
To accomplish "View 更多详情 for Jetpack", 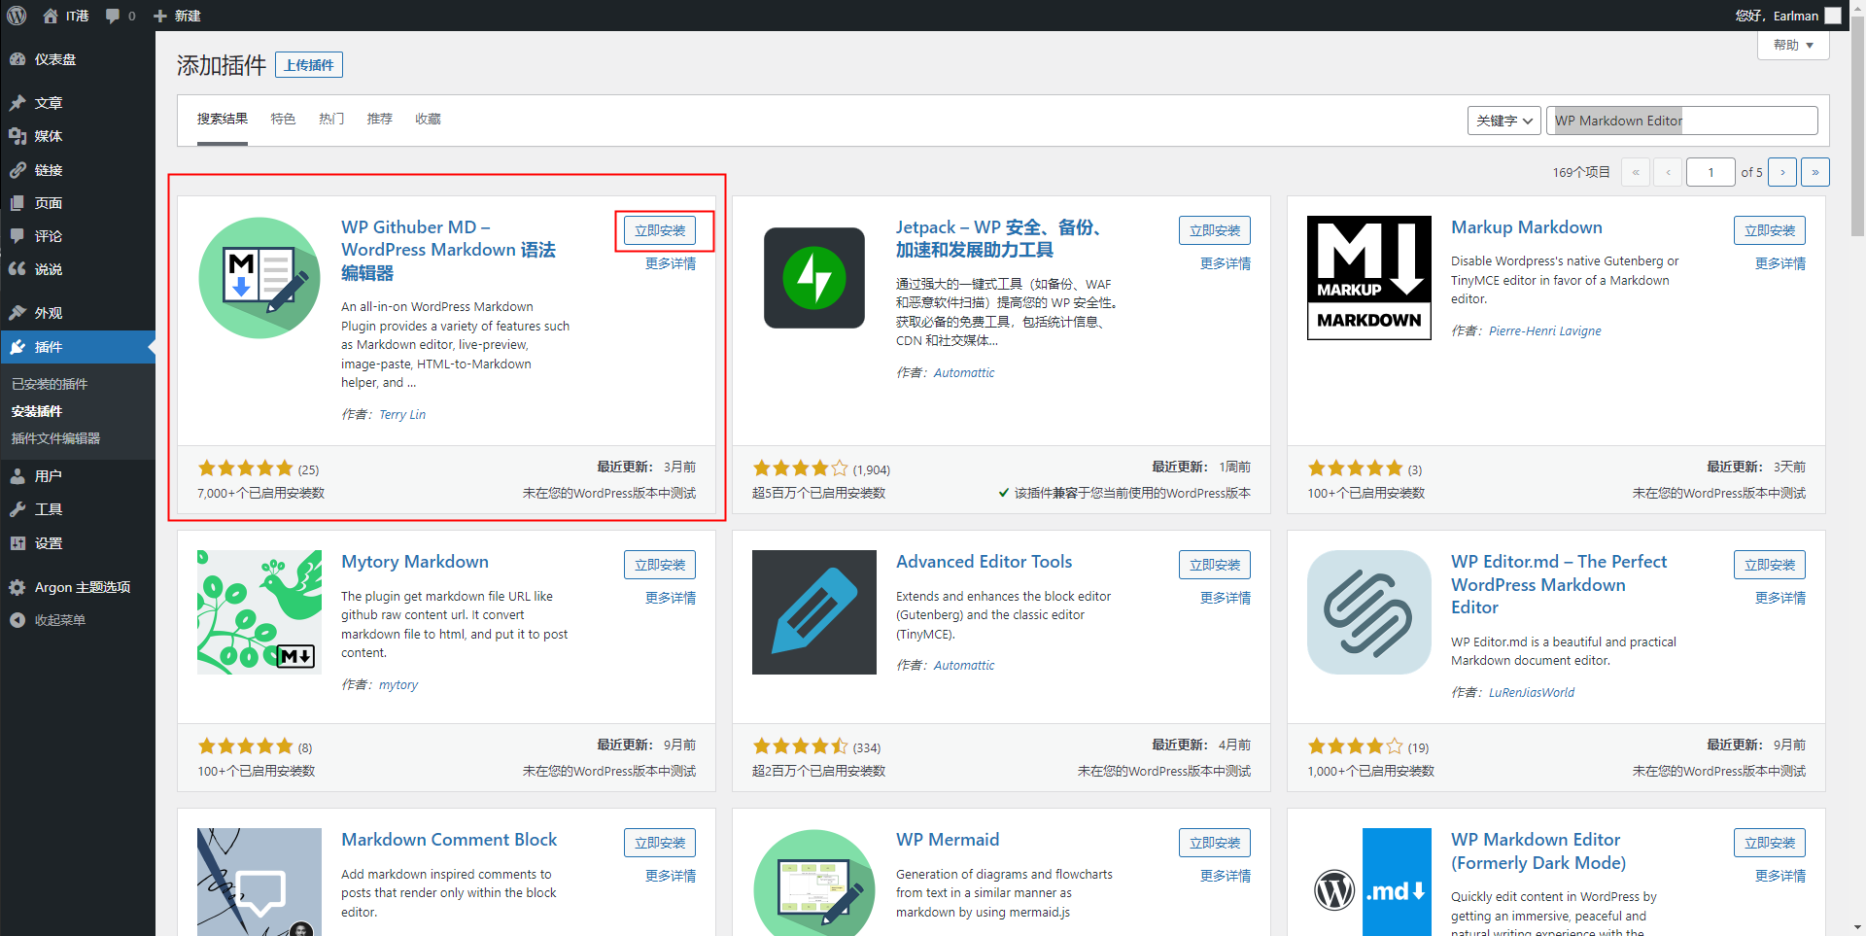I will click(x=1226, y=263).
